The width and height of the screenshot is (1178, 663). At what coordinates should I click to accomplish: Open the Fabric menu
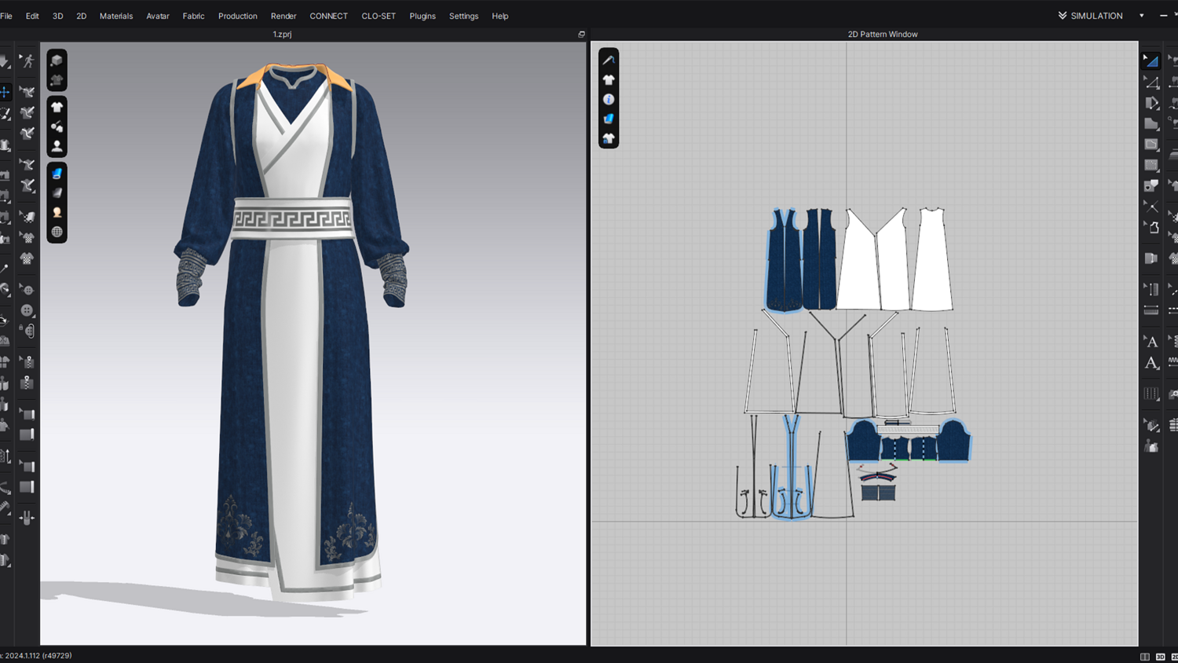(x=193, y=16)
